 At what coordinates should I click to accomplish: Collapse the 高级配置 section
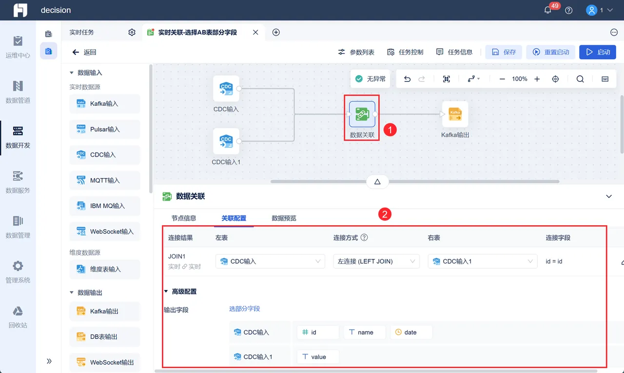[166, 292]
